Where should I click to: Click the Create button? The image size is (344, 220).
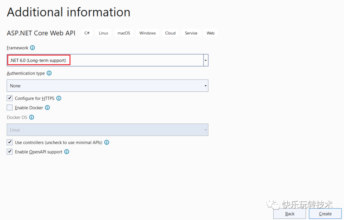325,214
